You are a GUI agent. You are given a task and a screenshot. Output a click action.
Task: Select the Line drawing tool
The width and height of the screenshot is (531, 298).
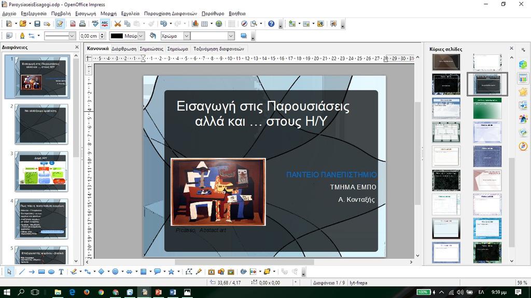pyautogui.click(x=22, y=272)
